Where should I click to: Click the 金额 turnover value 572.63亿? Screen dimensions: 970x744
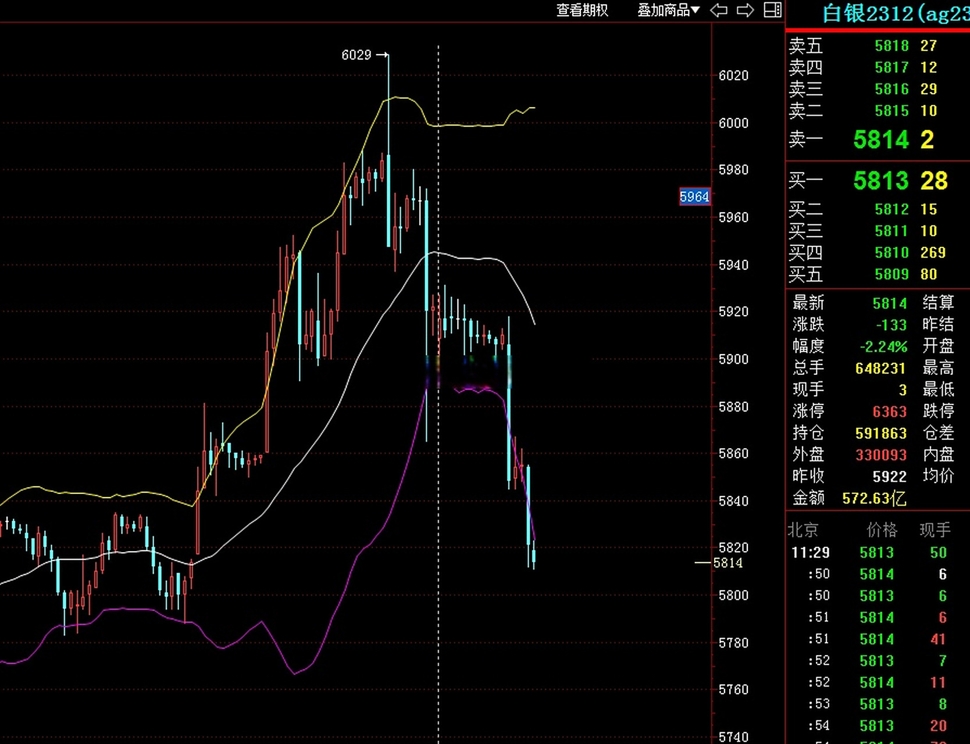pos(874,498)
